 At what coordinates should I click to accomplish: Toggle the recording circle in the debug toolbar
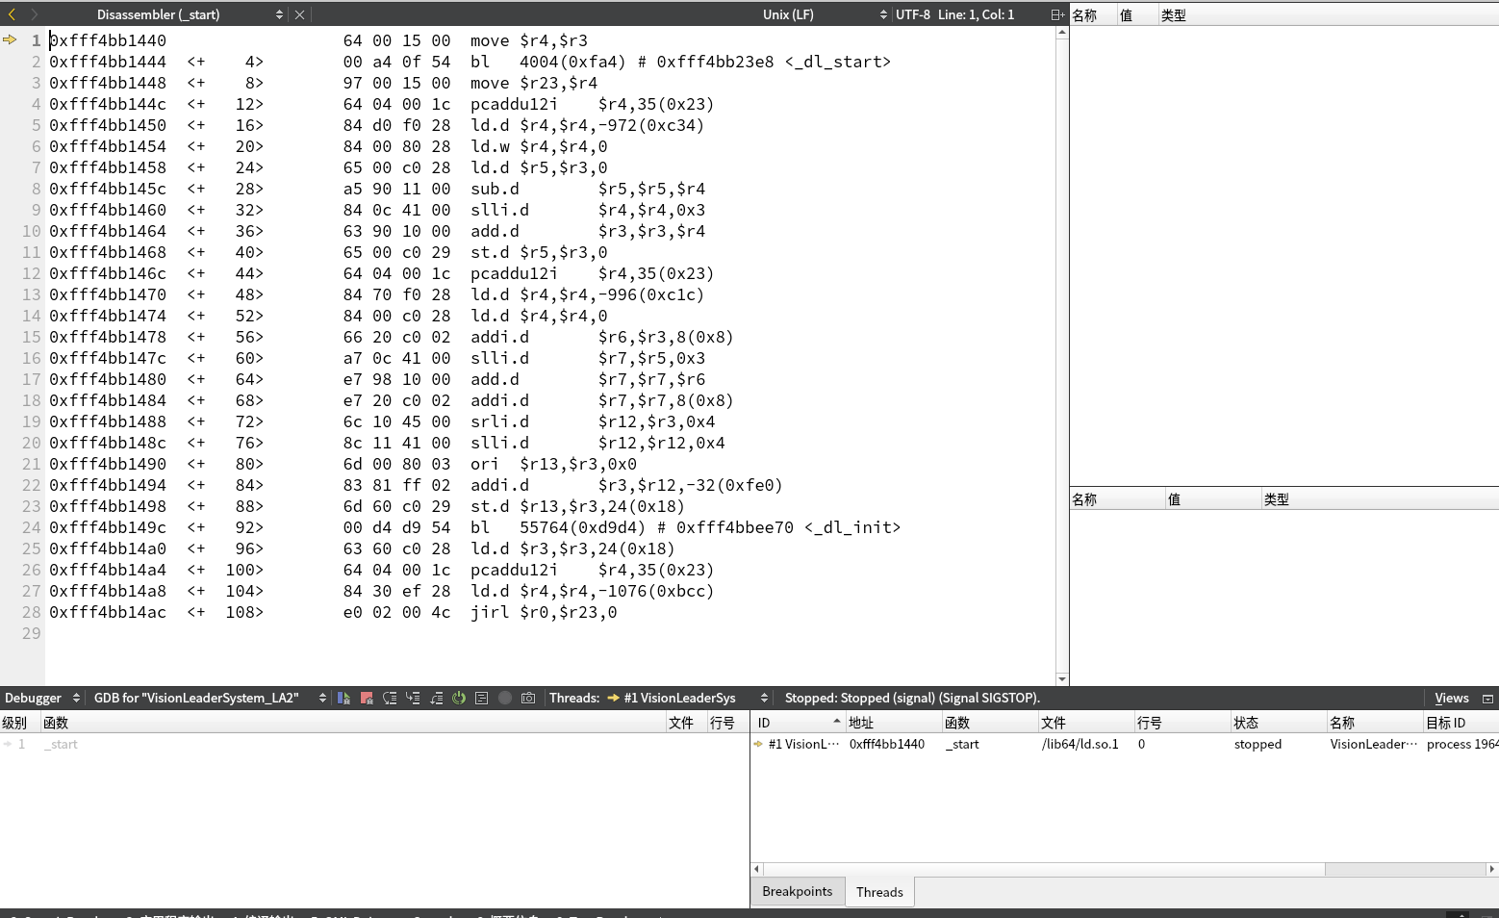click(x=504, y=698)
